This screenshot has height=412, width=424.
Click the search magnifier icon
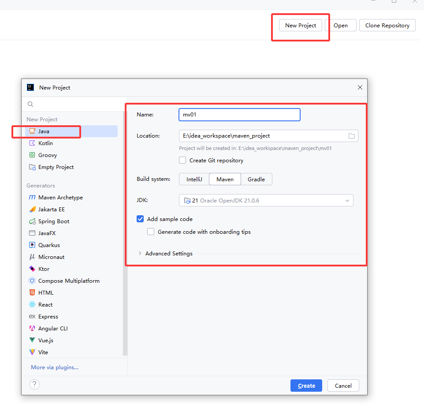click(30, 104)
